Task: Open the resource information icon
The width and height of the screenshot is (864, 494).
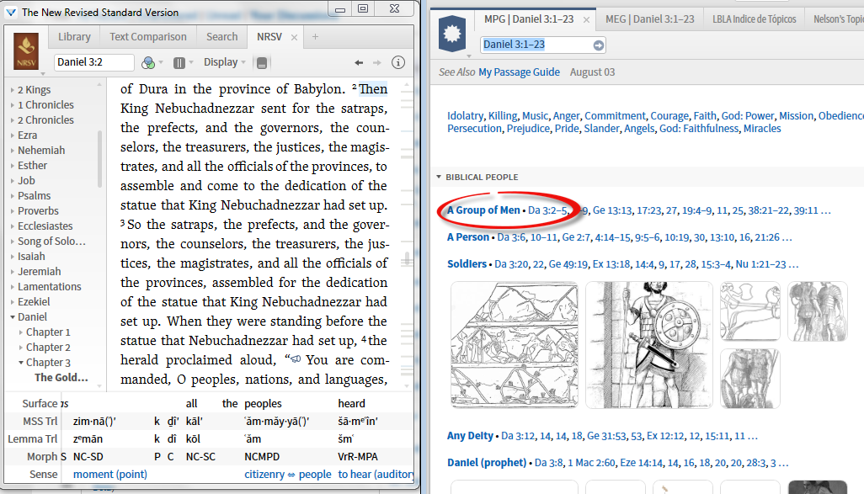Action: [x=397, y=62]
